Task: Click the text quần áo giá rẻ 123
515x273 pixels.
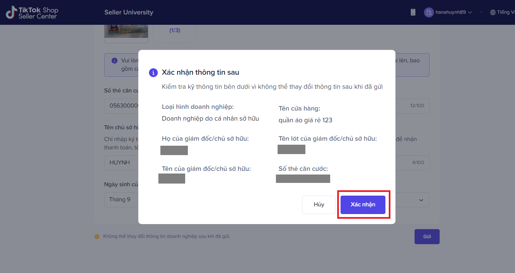Action: (x=305, y=120)
